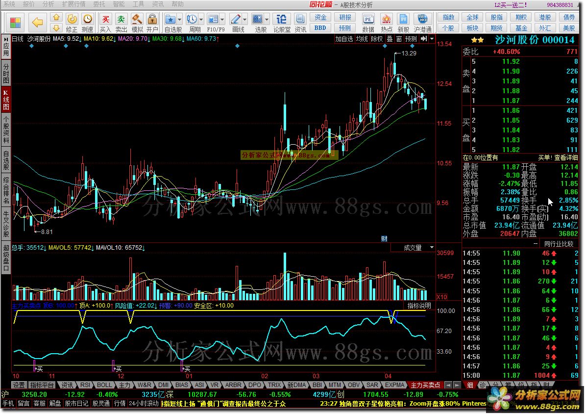Open the 报价 menu

coord(29,4)
